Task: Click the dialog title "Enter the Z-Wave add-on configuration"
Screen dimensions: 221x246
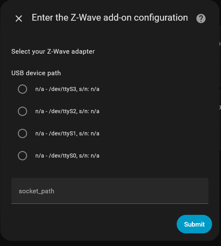Action: pos(110,18)
